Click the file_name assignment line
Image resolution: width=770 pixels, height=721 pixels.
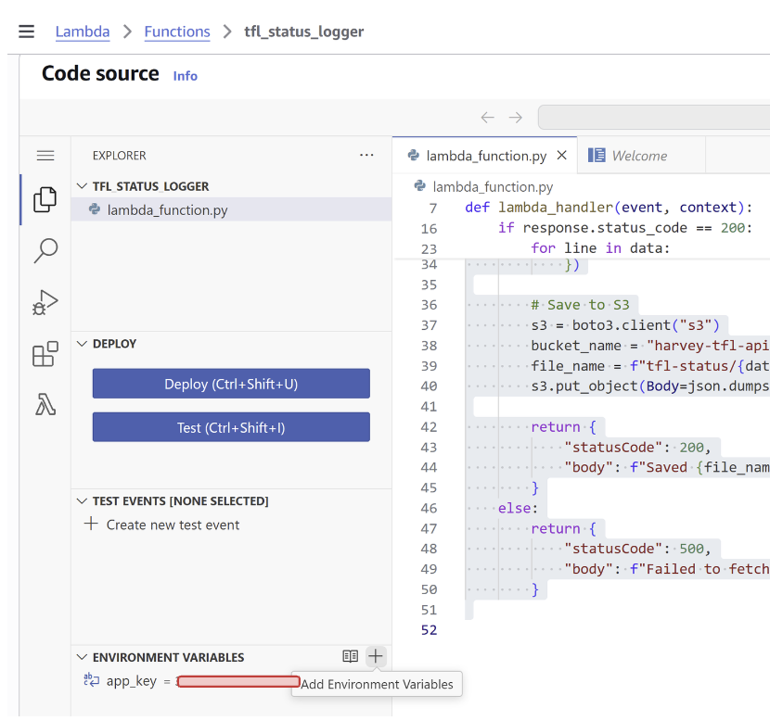tap(649, 366)
